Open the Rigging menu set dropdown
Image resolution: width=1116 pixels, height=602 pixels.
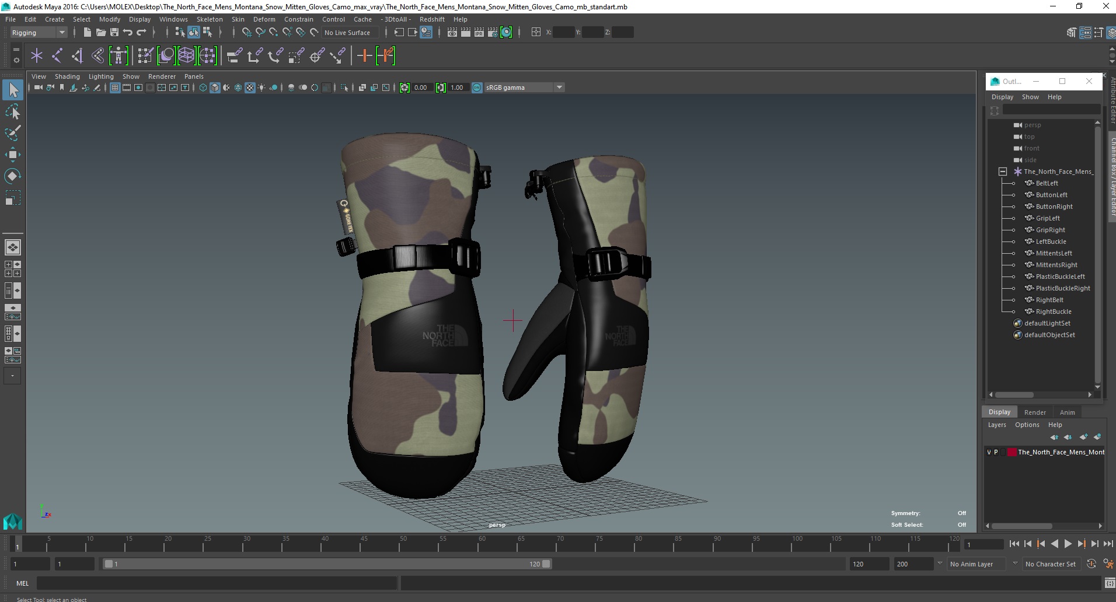click(39, 33)
